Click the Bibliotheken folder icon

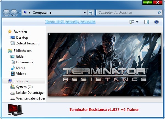pos(10,50)
